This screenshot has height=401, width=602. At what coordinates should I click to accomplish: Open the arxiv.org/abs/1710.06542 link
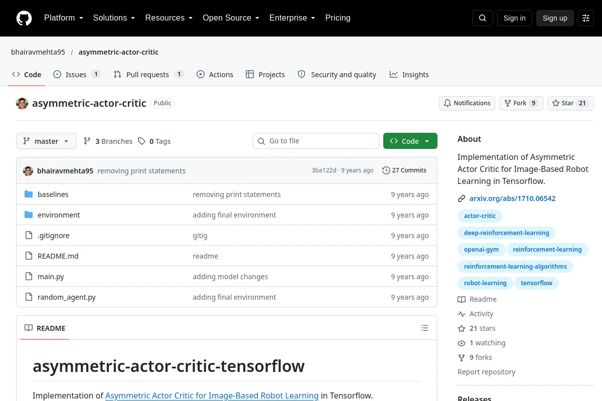pos(512,198)
